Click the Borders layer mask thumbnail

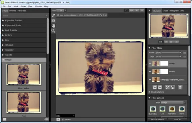coord(164,71)
